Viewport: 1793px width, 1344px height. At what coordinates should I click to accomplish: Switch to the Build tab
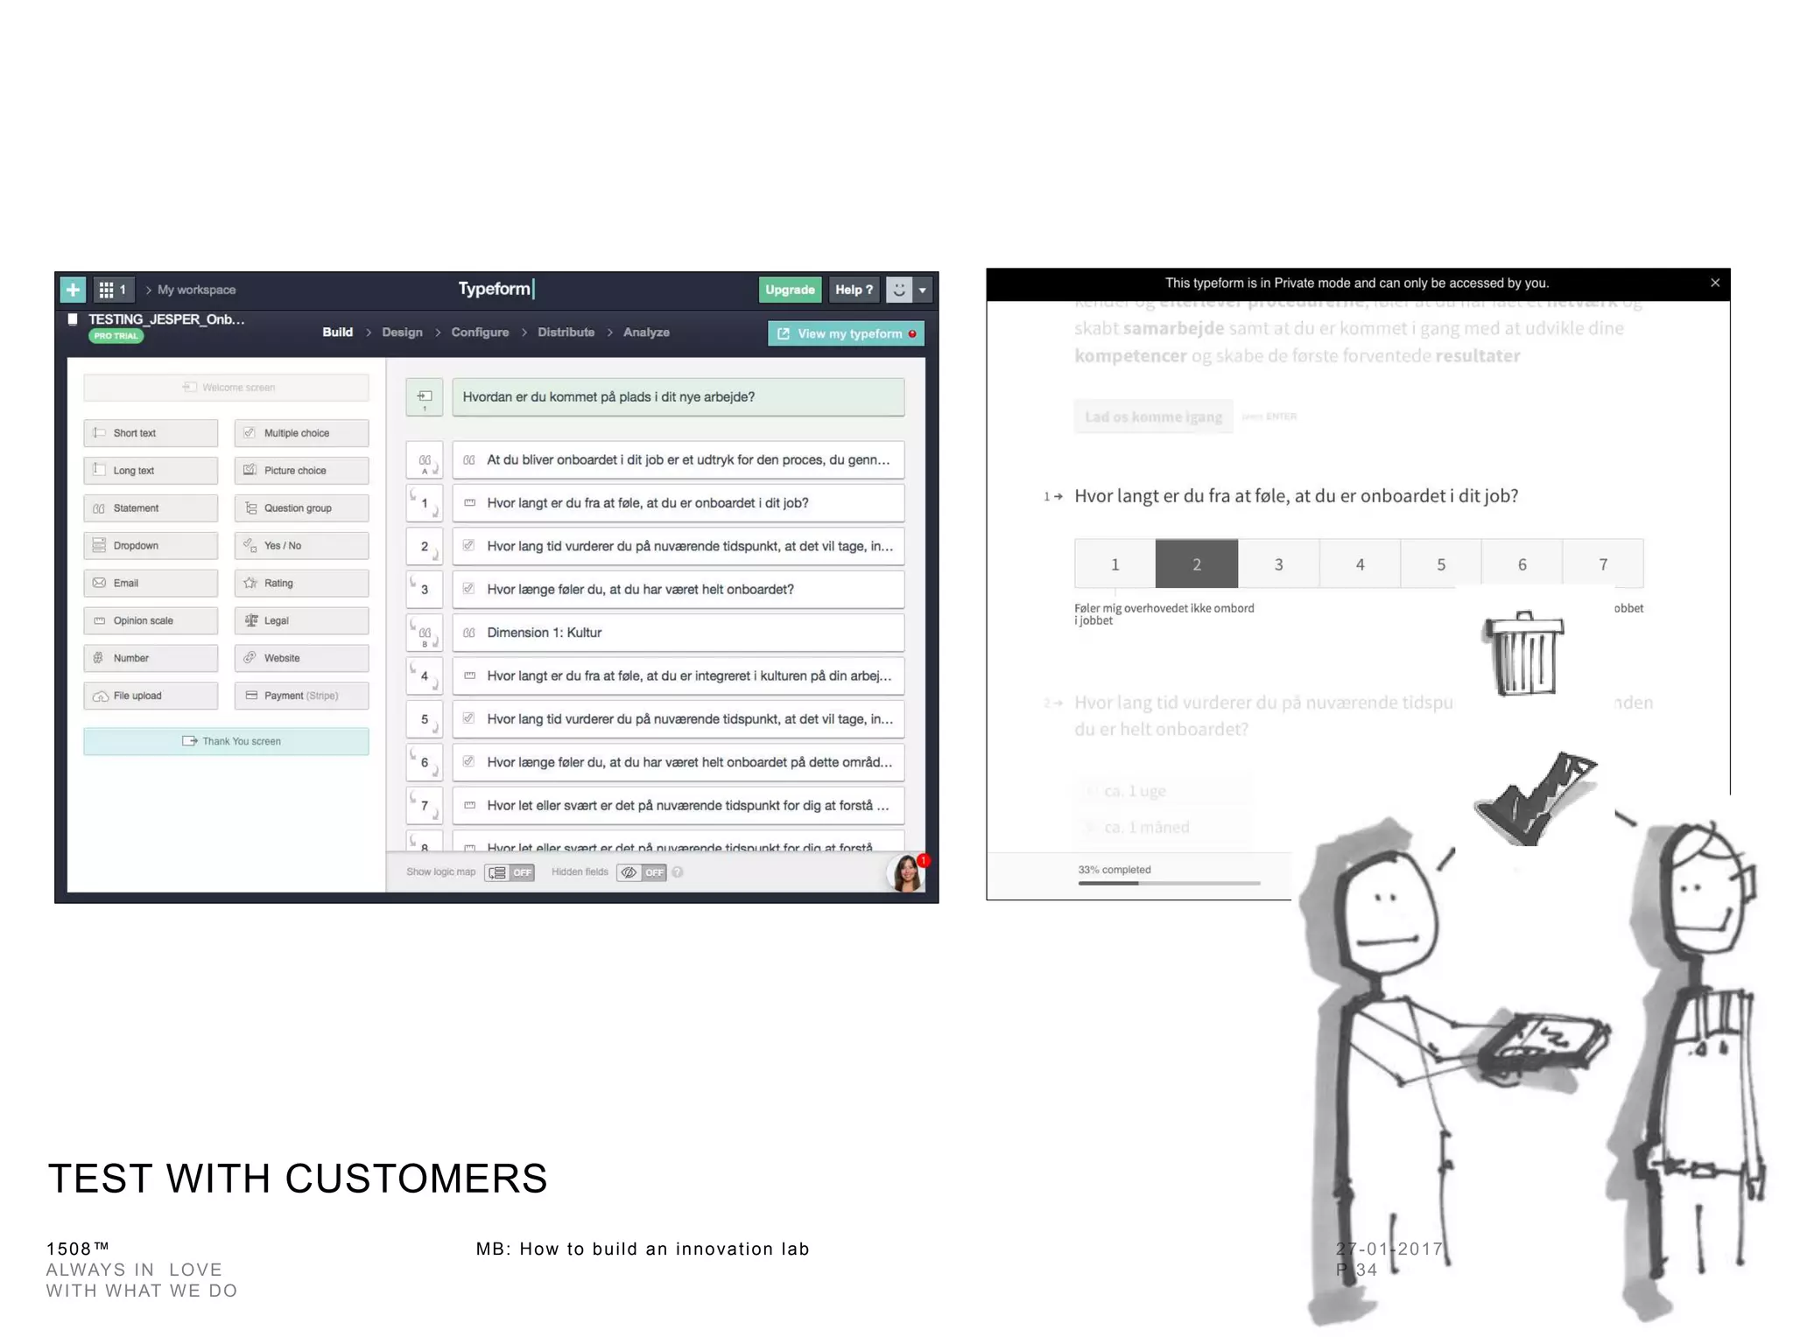pos(337,332)
